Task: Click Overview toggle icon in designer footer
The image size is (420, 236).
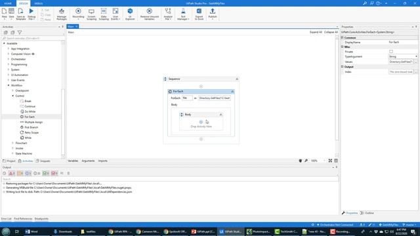Action: click(336, 161)
